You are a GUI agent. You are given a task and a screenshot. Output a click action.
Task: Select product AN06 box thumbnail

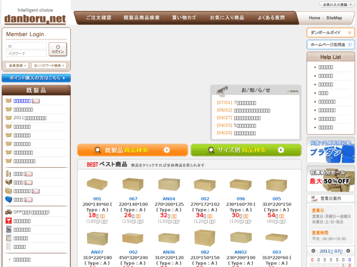pyautogui.click(x=169, y=239)
